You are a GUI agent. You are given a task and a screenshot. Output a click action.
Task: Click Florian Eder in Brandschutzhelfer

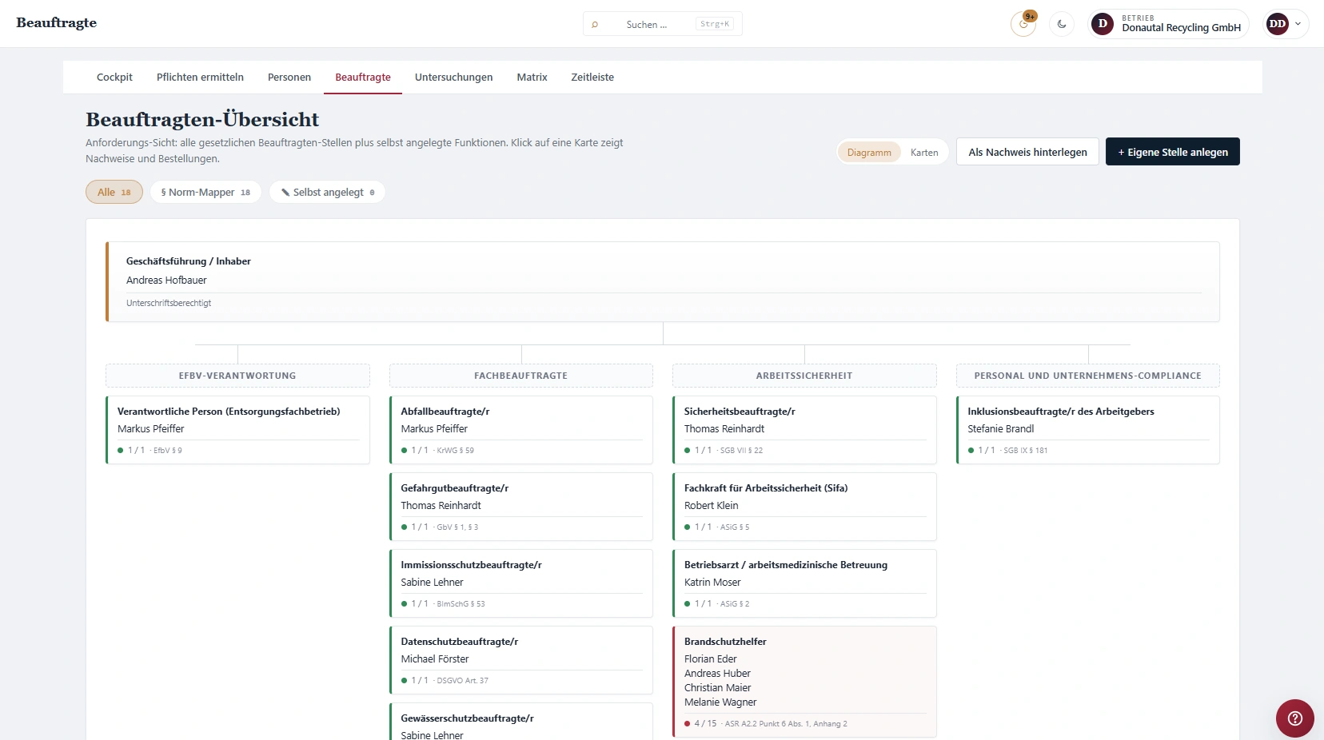[x=710, y=659]
